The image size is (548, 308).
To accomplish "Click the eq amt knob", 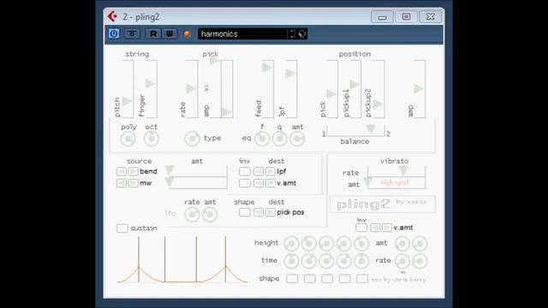I will (x=297, y=139).
